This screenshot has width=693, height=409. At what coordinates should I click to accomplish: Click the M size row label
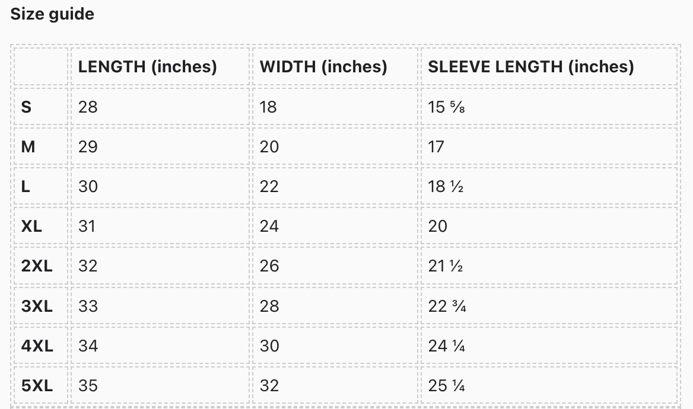pyautogui.click(x=28, y=147)
